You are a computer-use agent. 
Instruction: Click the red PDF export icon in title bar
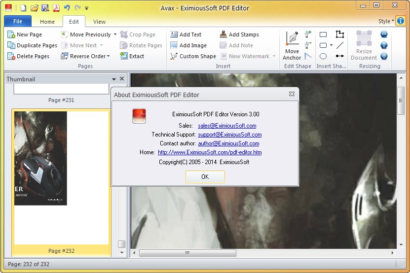(x=56, y=8)
